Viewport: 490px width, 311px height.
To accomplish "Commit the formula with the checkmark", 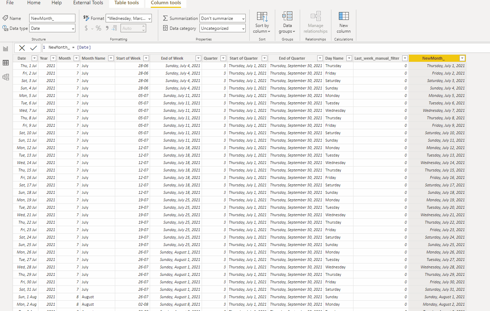I will [34, 48].
